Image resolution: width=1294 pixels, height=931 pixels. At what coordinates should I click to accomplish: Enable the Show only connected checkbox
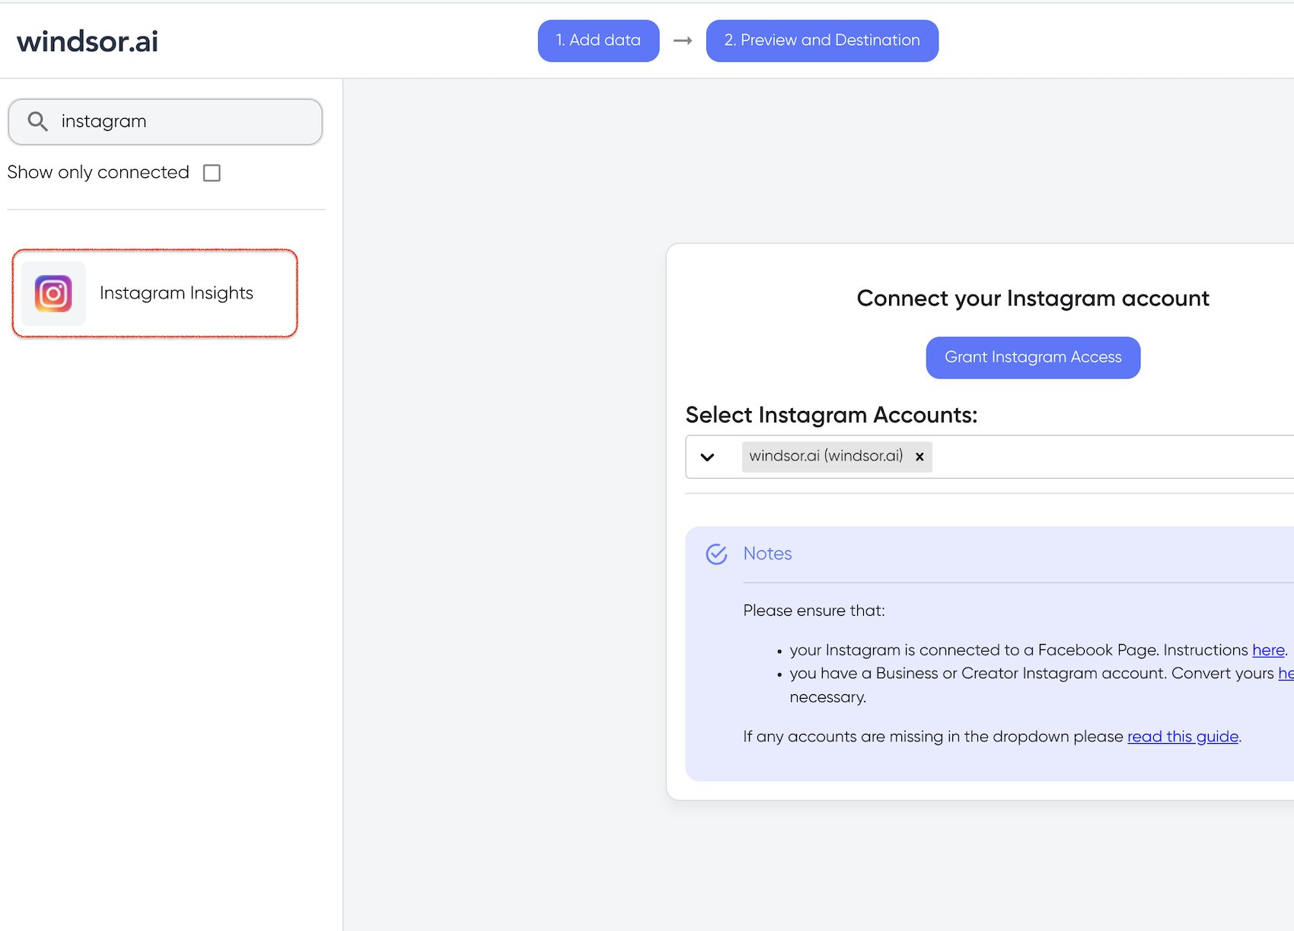(212, 173)
